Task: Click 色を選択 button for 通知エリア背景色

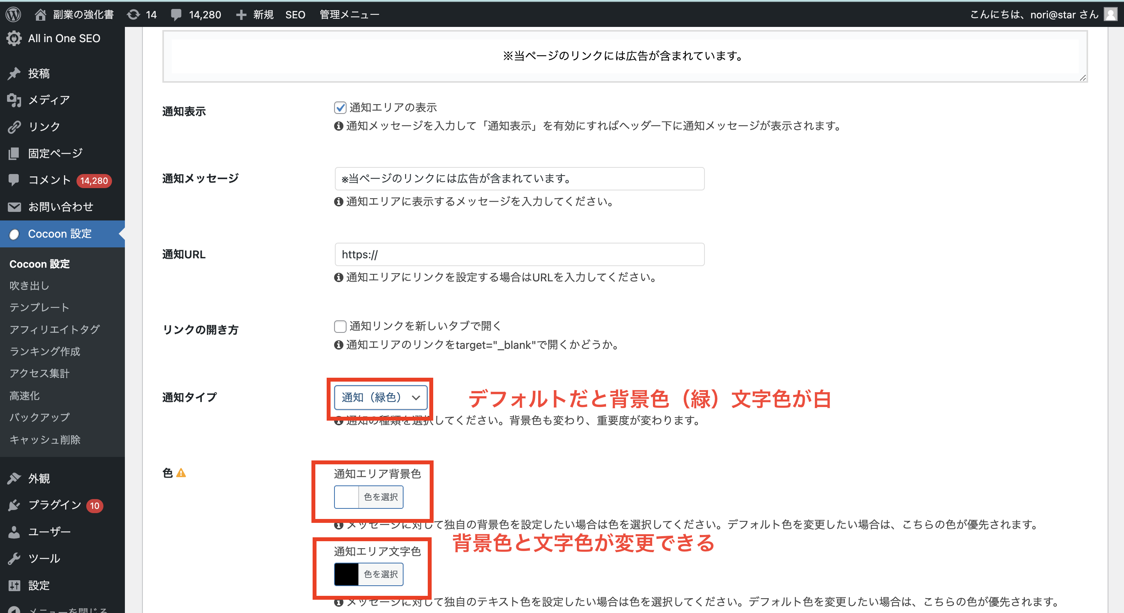Action: pyautogui.click(x=381, y=497)
